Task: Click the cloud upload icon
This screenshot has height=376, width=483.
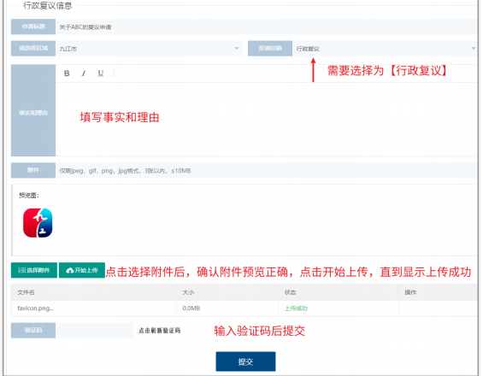Action: [70, 270]
